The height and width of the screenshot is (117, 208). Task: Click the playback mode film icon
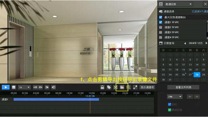point(161,4)
